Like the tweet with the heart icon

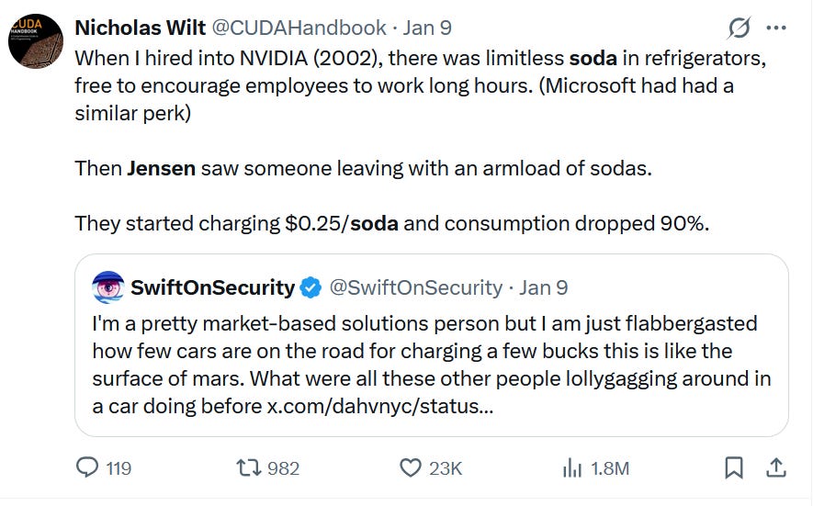coord(411,468)
